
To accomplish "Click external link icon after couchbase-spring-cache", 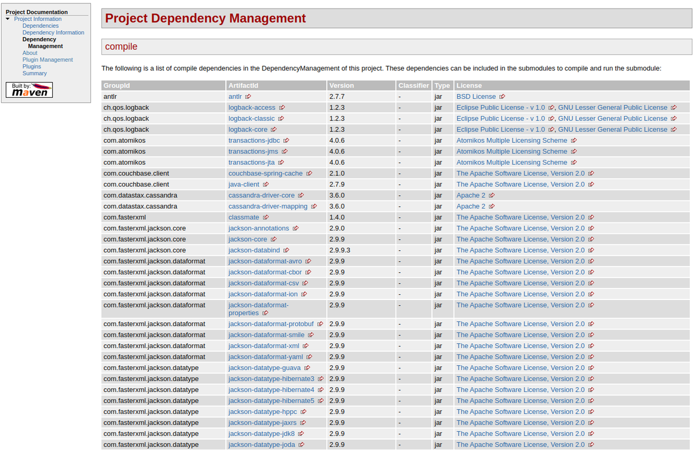I will click(309, 174).
